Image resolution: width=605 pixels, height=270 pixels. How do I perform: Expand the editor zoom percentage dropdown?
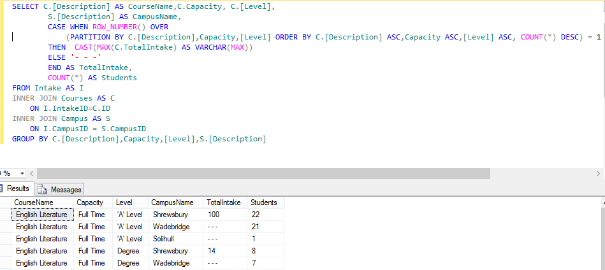pos(22,173)
